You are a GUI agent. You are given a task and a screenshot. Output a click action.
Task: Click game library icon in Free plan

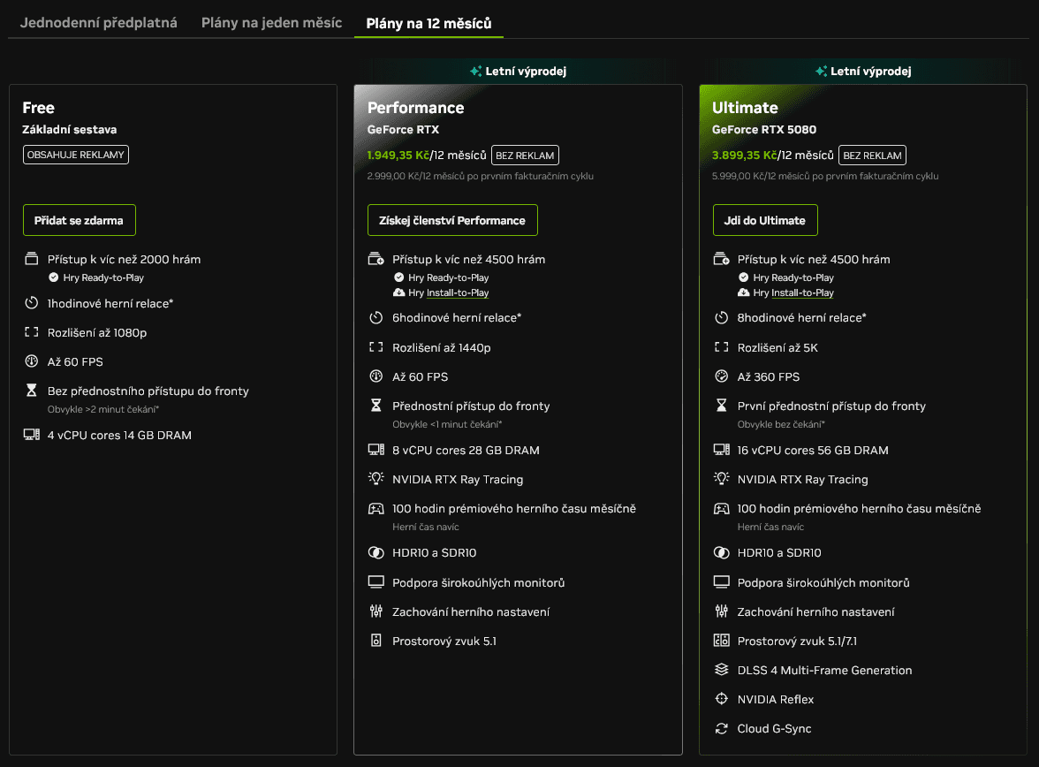click(31, 259)
